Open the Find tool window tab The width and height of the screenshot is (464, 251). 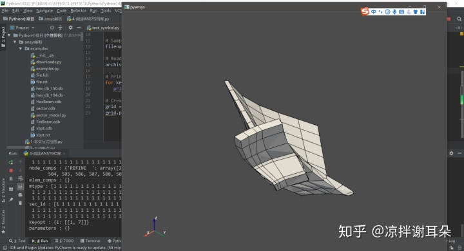[x=17, y=241]
